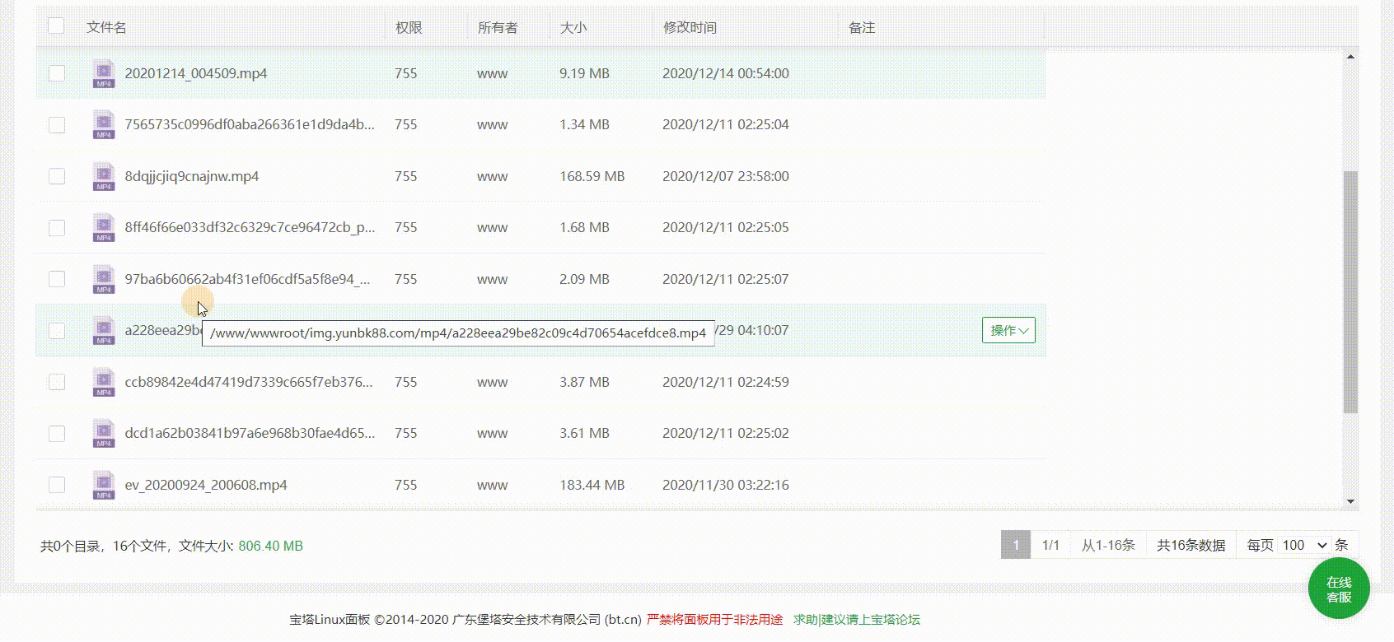Sort by 修改时间 column header
Screen dimensions: 1394x642
(690, 27)
